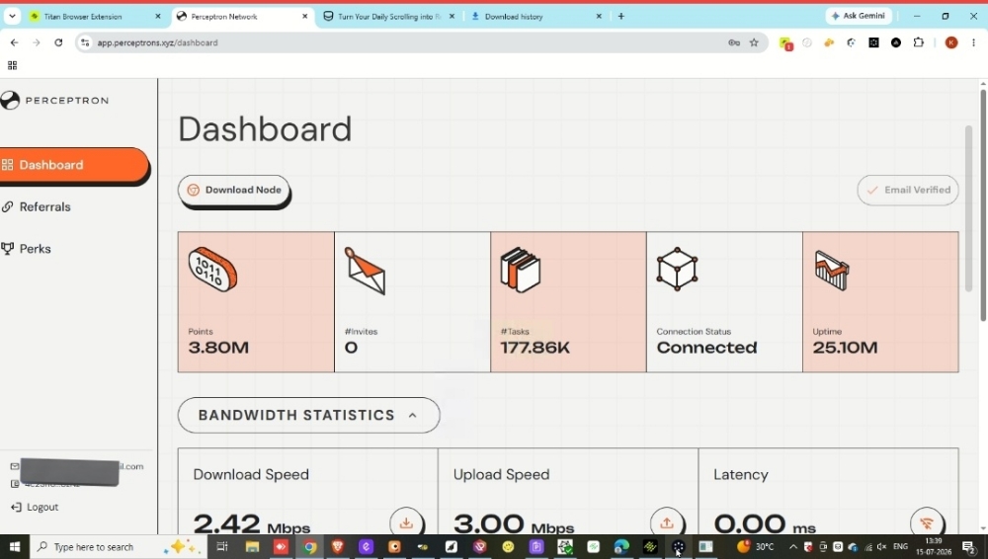Open File Explorer from the taskbar
Image resolution: width=988 pixels, height=559 pixels.
pos(252,546)
